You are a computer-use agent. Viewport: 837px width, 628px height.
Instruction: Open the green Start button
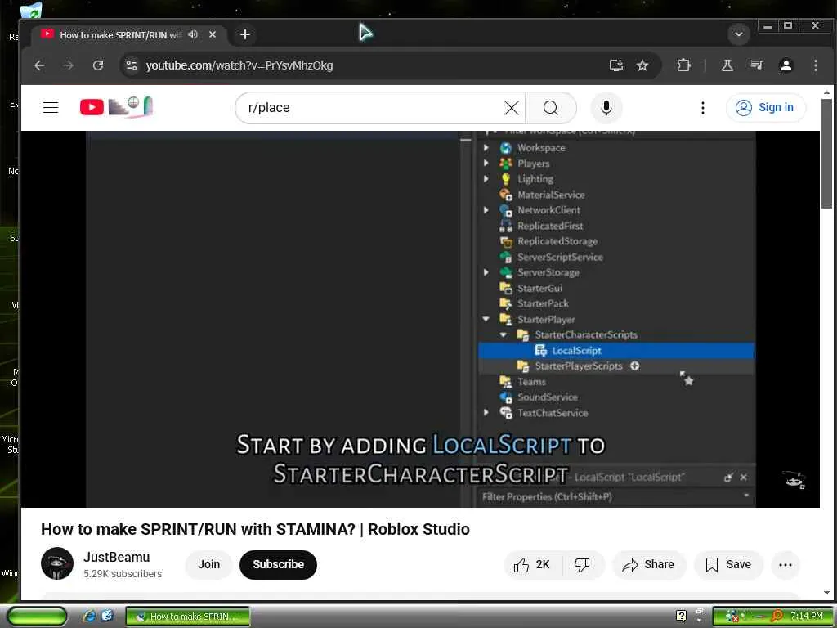point(37,617)
